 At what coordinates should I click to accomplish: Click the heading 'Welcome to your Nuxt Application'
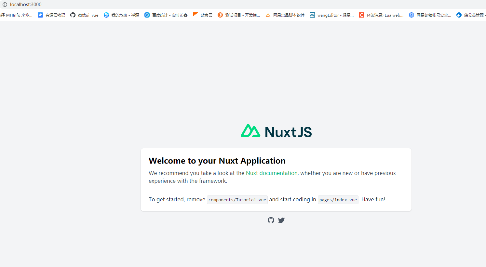click(217, 161)
